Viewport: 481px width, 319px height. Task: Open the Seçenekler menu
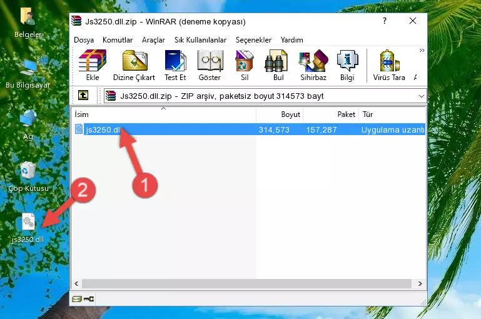[253, 40]
